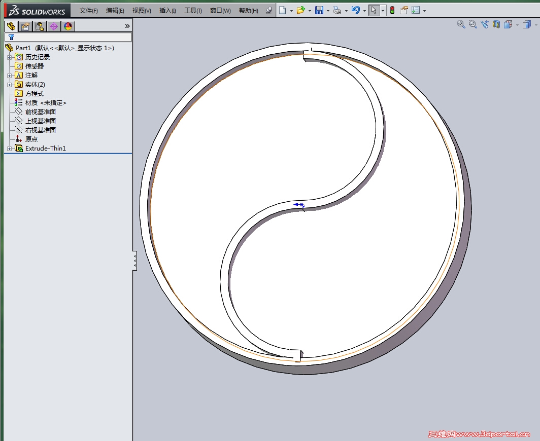Open the 视图(V) menu
The width and height of the screenshot is (540, 441).
pyautogui.click(x=142, y=11)
